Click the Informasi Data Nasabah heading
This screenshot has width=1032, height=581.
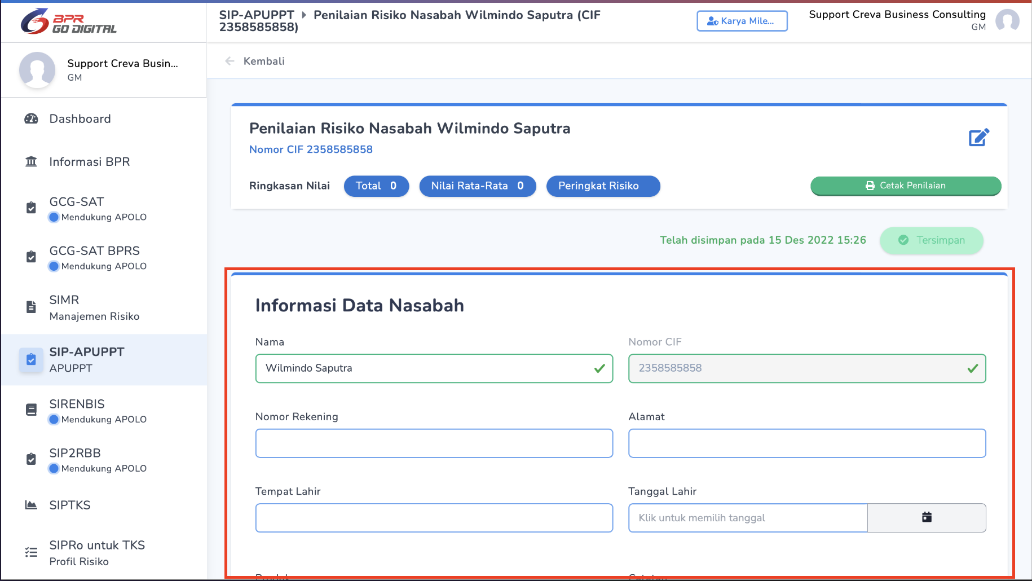pos(360,305)
